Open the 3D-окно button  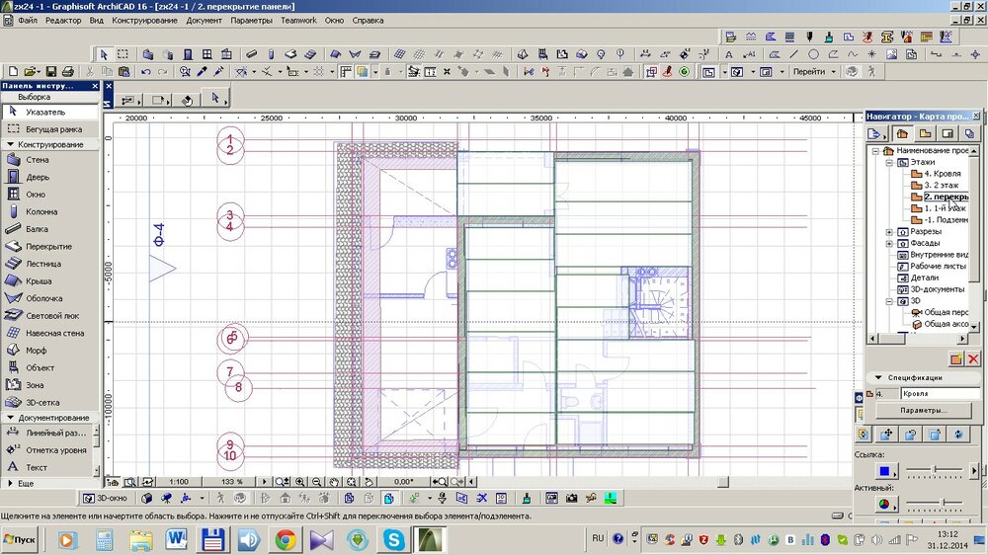tap(107, 499)
